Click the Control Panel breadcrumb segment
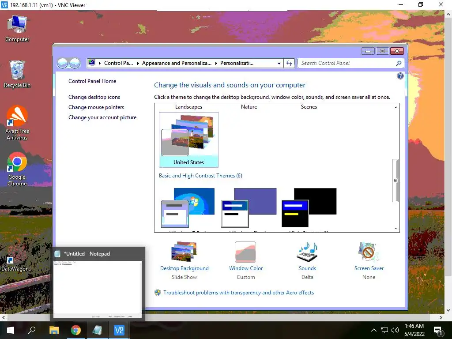This screenshot has width=452, height=339. 118,63
